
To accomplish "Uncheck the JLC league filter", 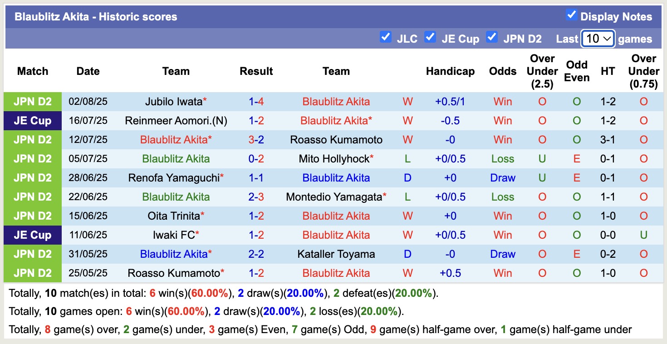I will click(386, 37).
